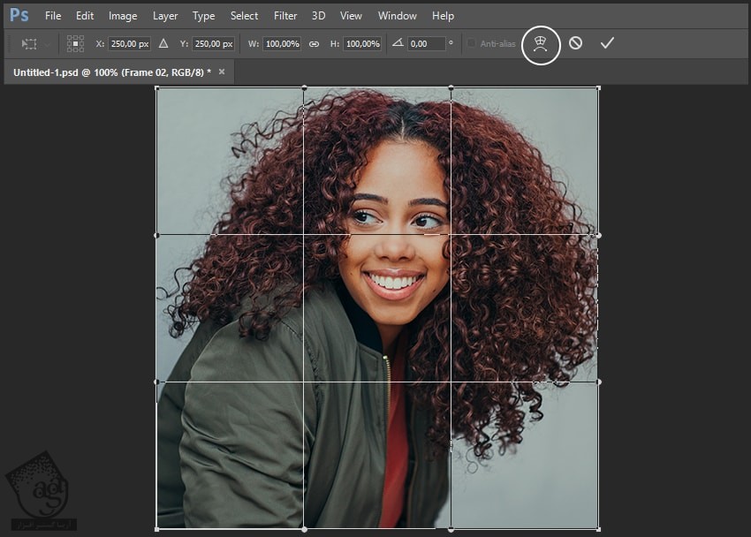This screenshot has width=751, height=537.
Task: Click the Photoshop Ps logo
Action: [19, 15]
